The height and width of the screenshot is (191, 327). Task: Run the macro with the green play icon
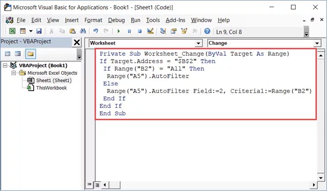click(x=119, y=31)
